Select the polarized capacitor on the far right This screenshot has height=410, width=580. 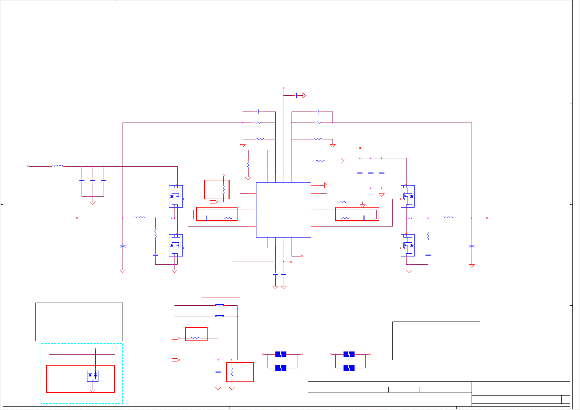(472, 246)
